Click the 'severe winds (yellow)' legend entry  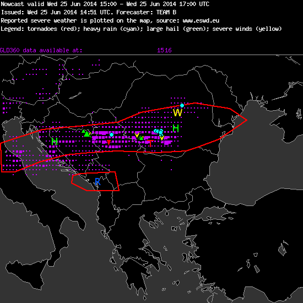pos(247,29)
